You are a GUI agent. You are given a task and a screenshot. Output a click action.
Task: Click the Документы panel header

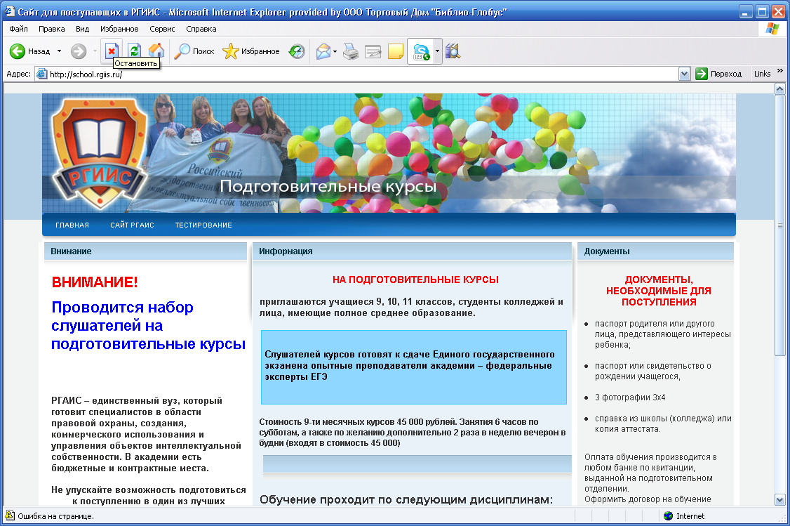[x=655, y=251]
